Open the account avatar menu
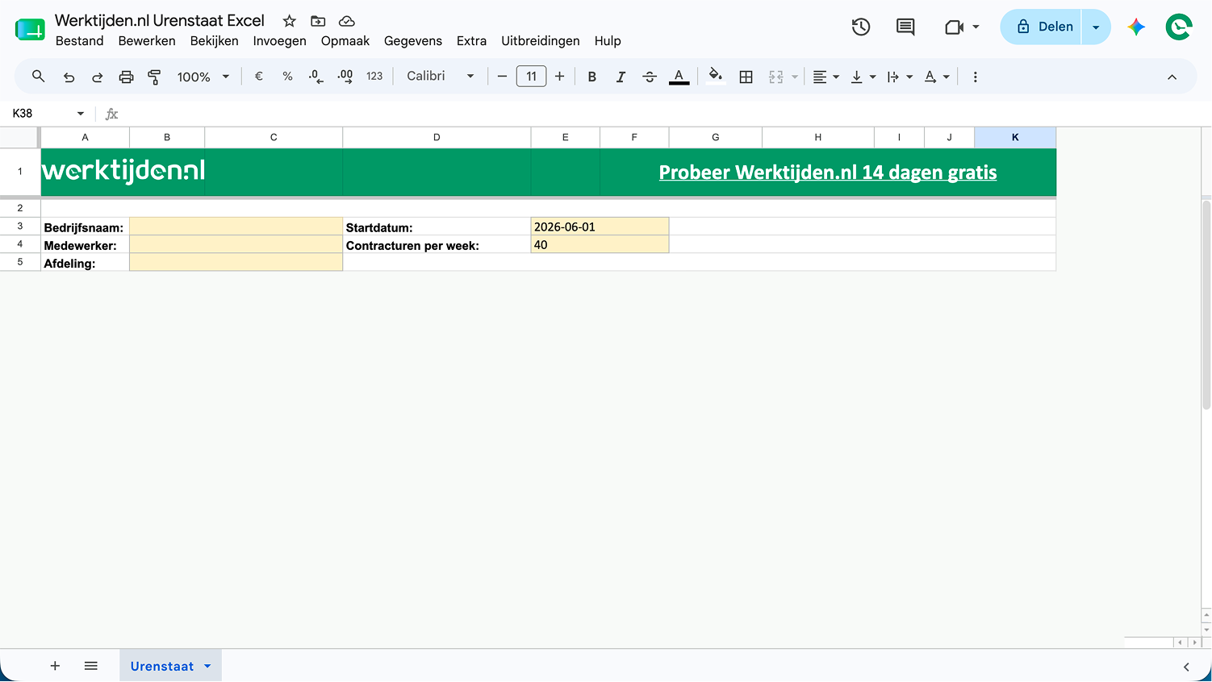Viewport: 1212px width, 682px height. coord(1179,27)
